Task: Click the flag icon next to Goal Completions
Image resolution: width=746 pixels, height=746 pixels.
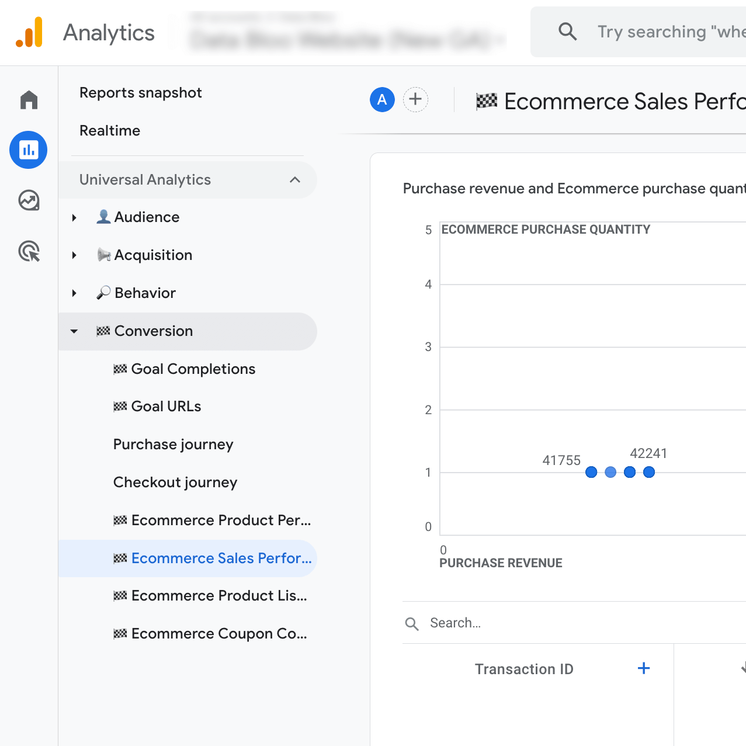Action: 120,369
